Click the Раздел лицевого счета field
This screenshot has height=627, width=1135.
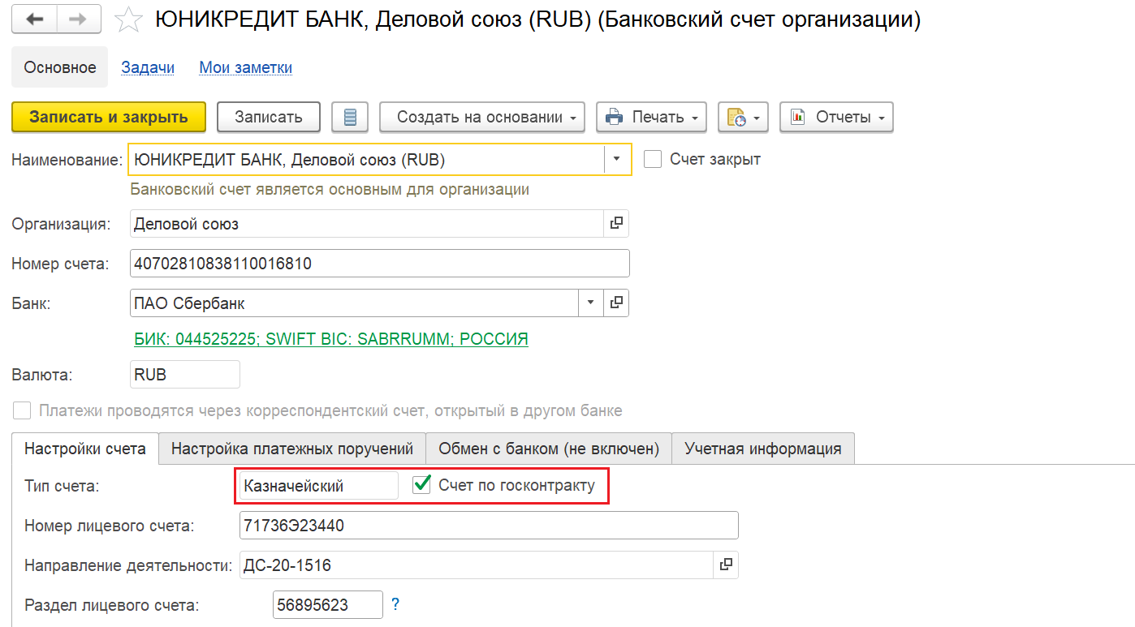point(328,604)
